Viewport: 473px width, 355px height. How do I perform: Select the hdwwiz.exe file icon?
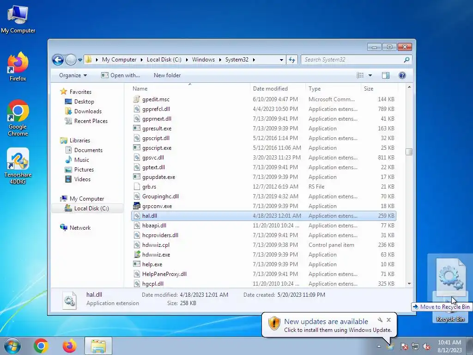(x=137, y=255)
